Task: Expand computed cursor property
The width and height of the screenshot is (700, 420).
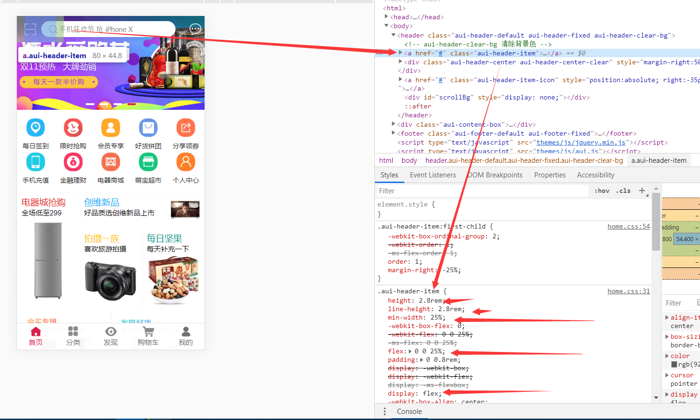Action: (x=667, y=375)
